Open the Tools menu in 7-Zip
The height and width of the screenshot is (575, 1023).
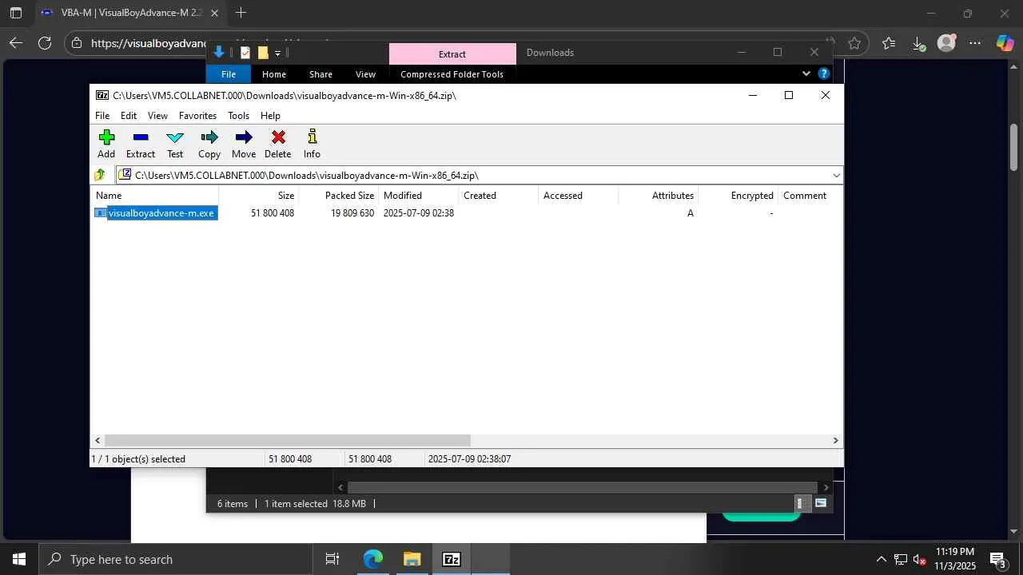238,116
